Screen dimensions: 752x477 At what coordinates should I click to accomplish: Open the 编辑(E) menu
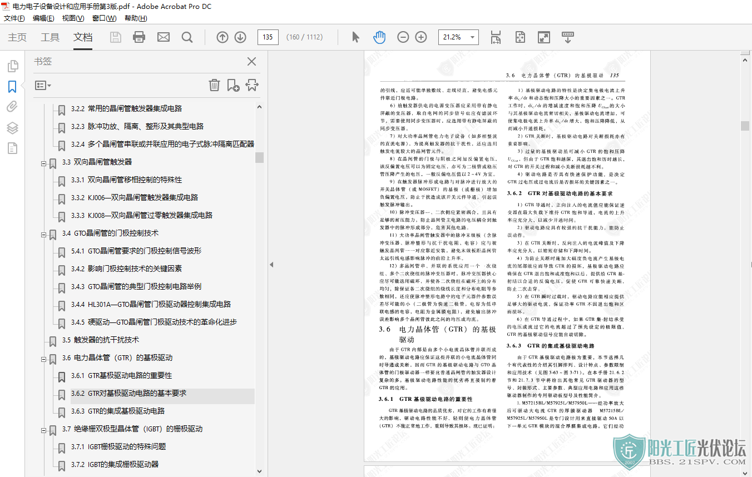click(44, 18)
